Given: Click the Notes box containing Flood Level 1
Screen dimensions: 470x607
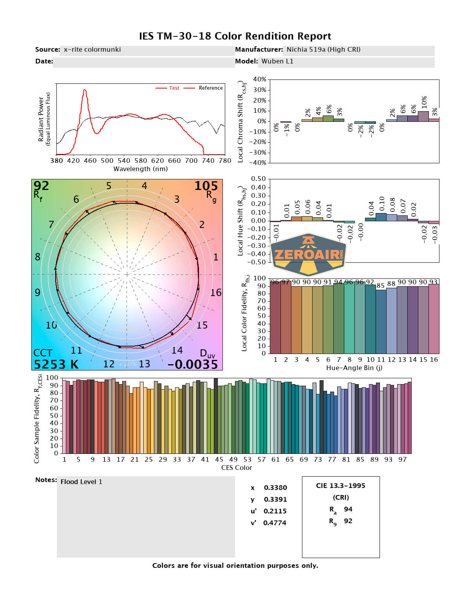Looking at the screenshot, I should (x=145, y=516).
